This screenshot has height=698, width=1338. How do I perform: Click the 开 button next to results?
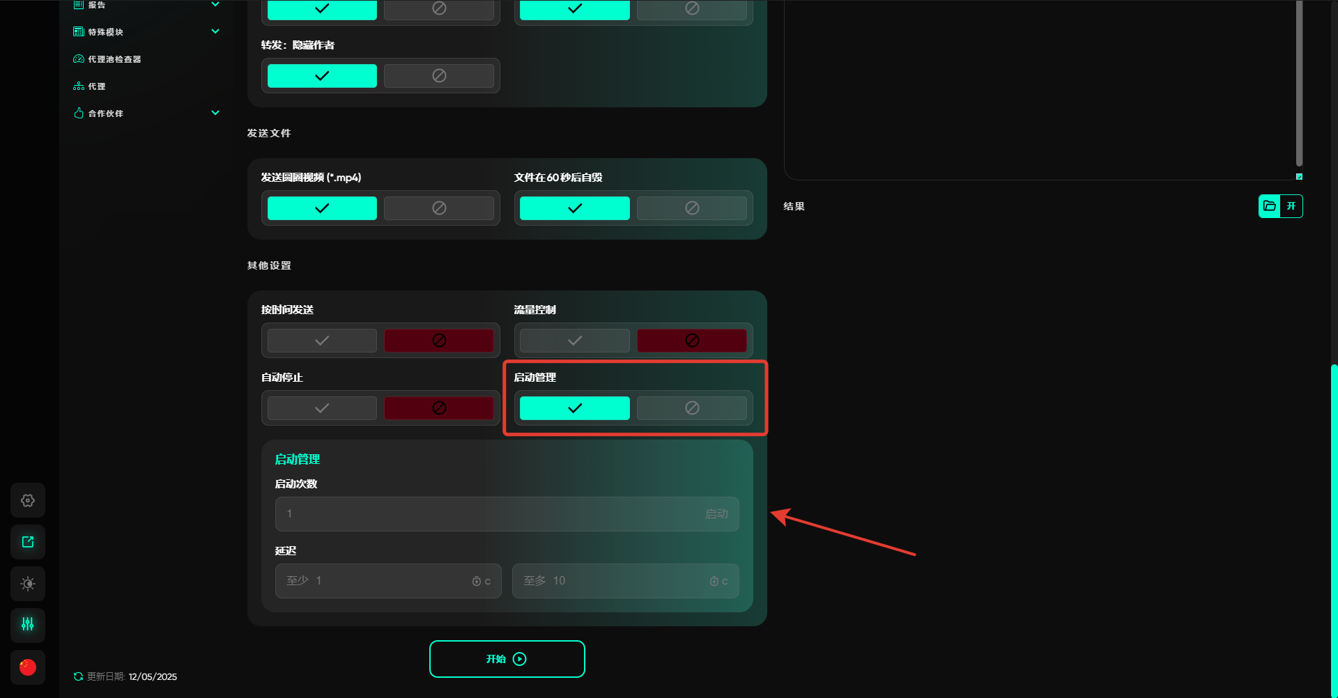[1291, 206]
